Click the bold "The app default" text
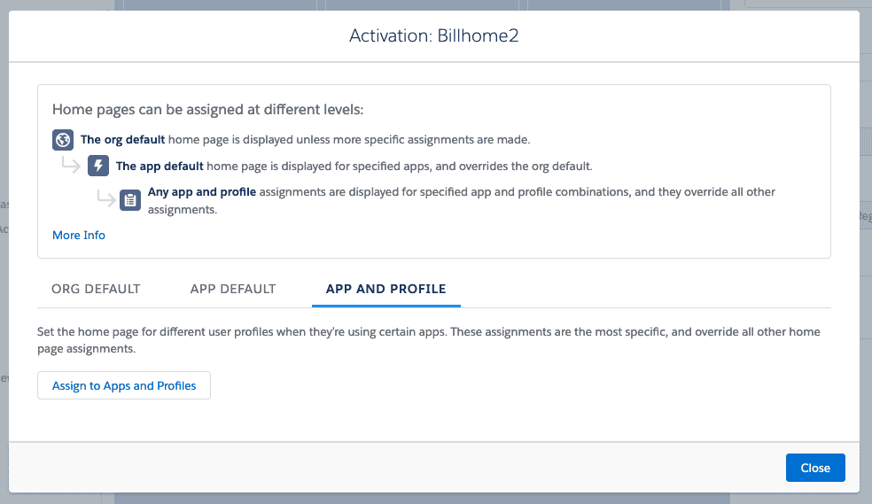Screen dimensions: 872x504 point(160,166)
